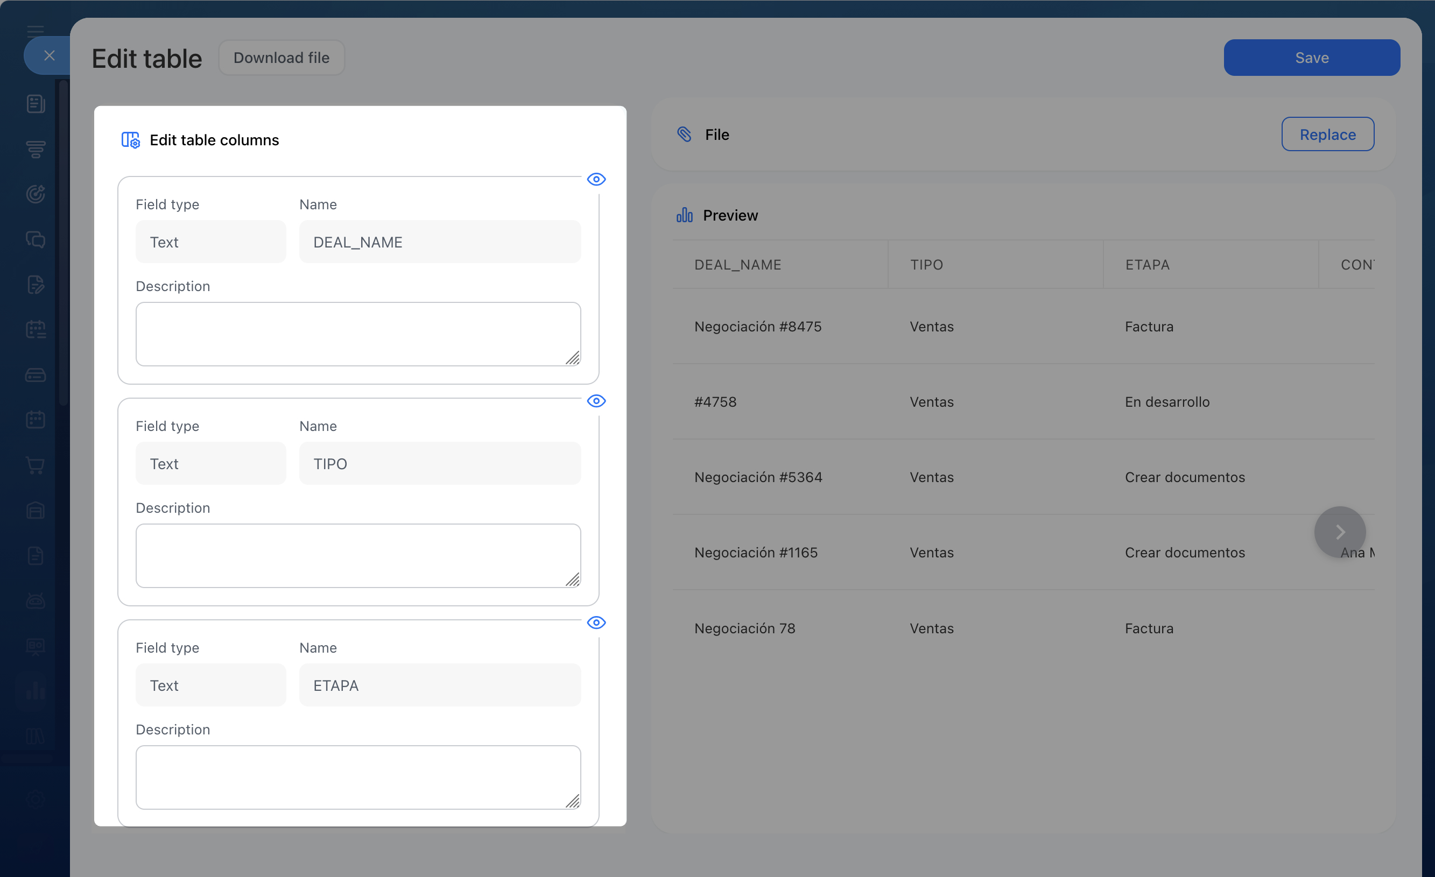Click the En desarrollo stage cell

1167,402
